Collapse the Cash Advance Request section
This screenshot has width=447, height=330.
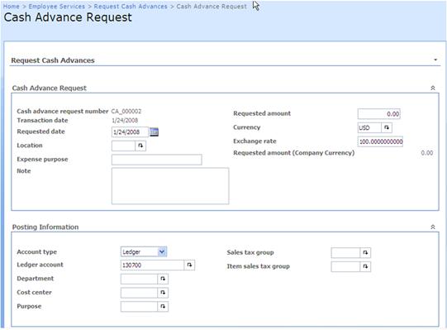click(433, 88)
